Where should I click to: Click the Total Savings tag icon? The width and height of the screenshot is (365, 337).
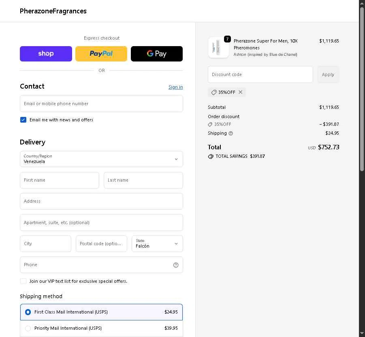click(211, 157)
